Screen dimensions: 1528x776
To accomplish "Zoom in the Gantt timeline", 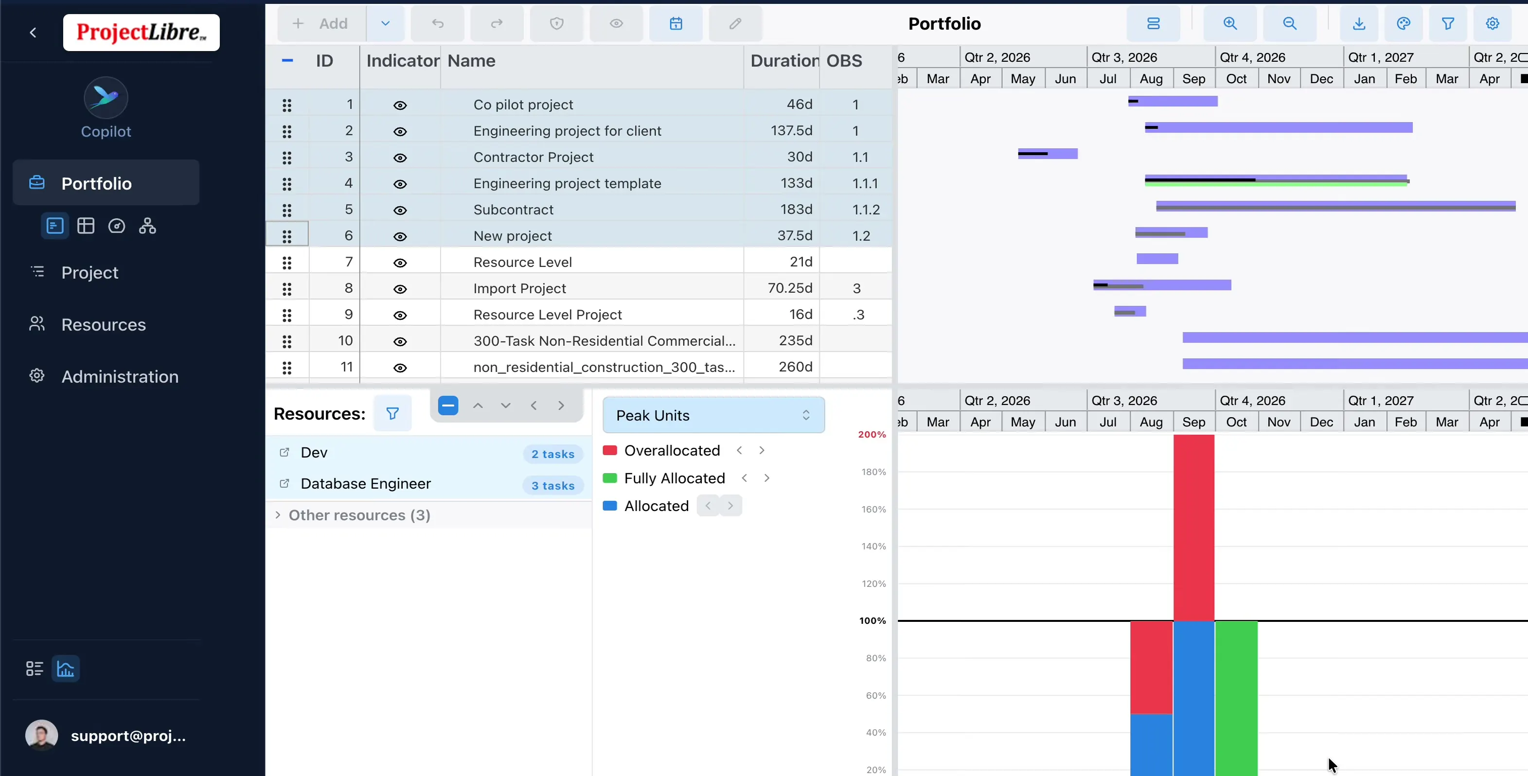I will 1230,24.
